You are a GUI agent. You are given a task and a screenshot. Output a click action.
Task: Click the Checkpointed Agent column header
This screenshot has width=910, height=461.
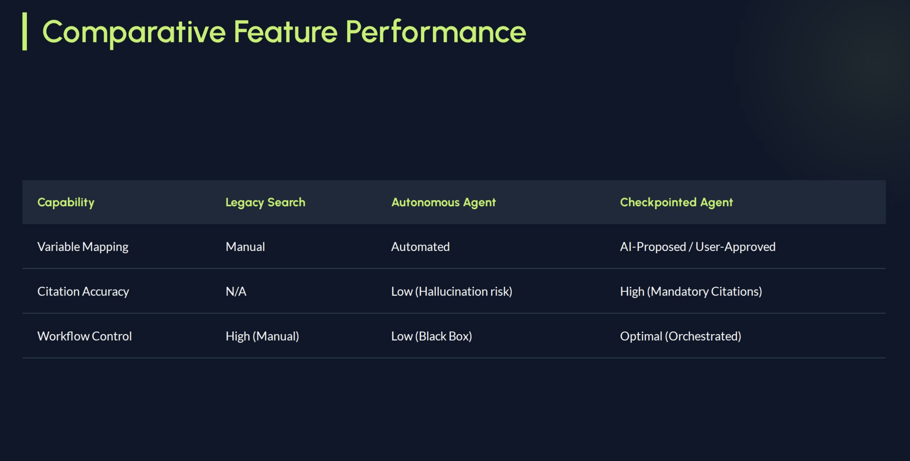(676, 202)
